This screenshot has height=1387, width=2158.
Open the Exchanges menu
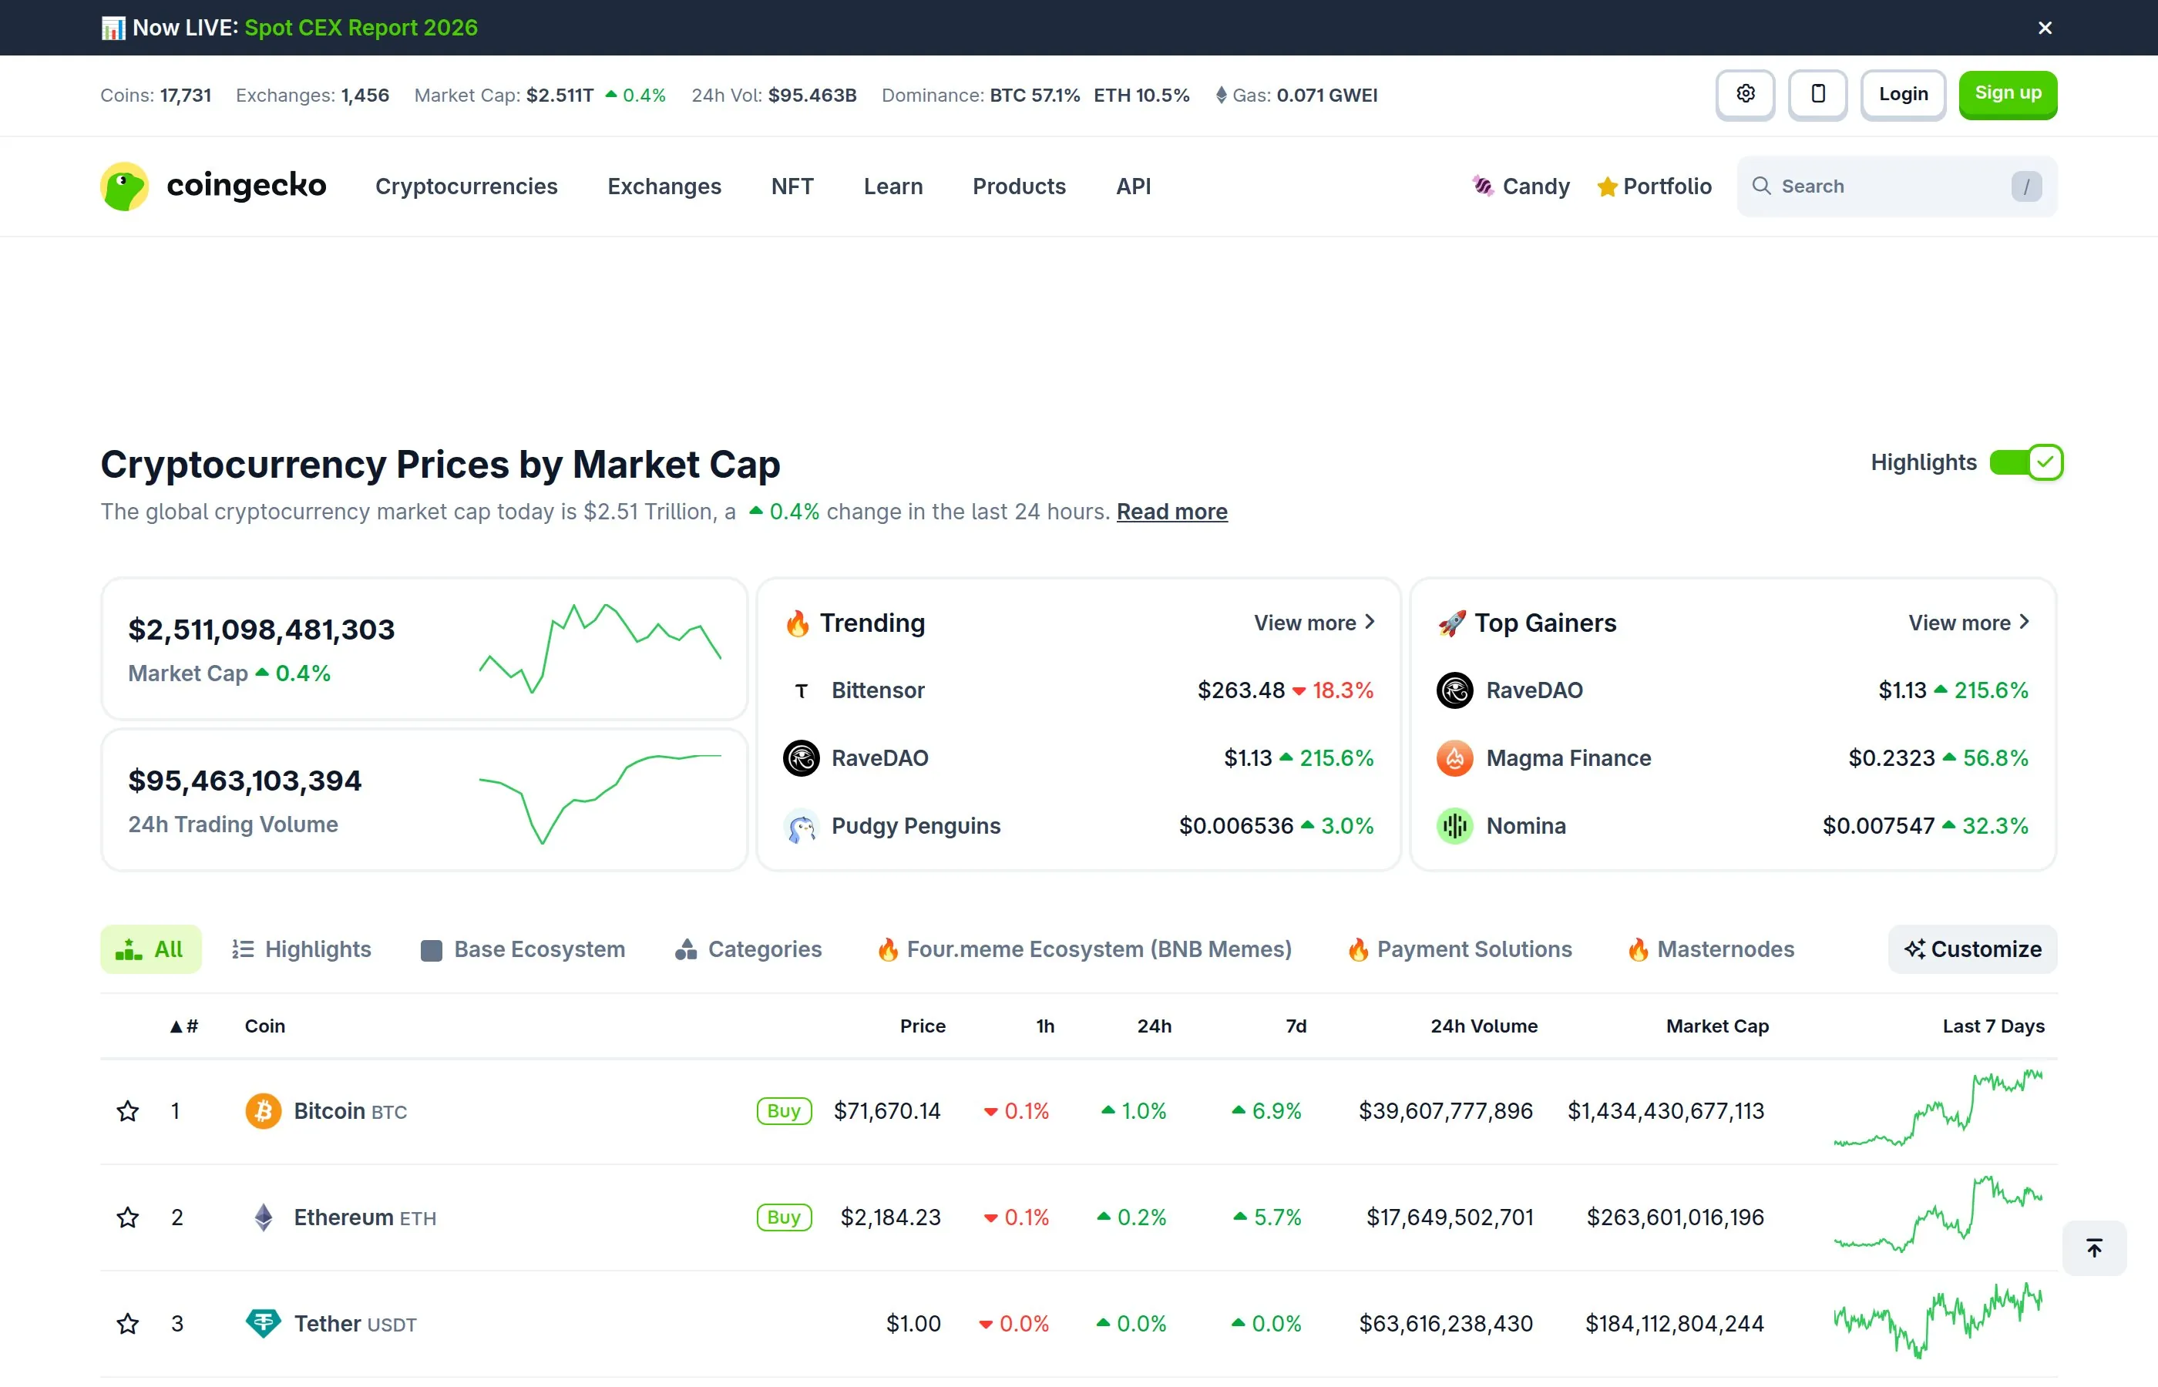tap(664, 186)
